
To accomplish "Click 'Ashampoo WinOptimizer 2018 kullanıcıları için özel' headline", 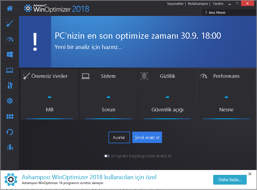I will [89, 177].
